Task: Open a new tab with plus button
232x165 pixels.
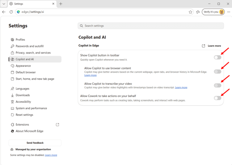Action: point(61,4)
